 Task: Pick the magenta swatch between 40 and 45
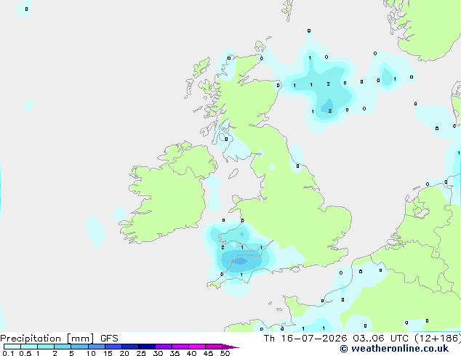point(197,347)
